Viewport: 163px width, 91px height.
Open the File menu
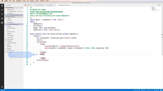(10, 1)
